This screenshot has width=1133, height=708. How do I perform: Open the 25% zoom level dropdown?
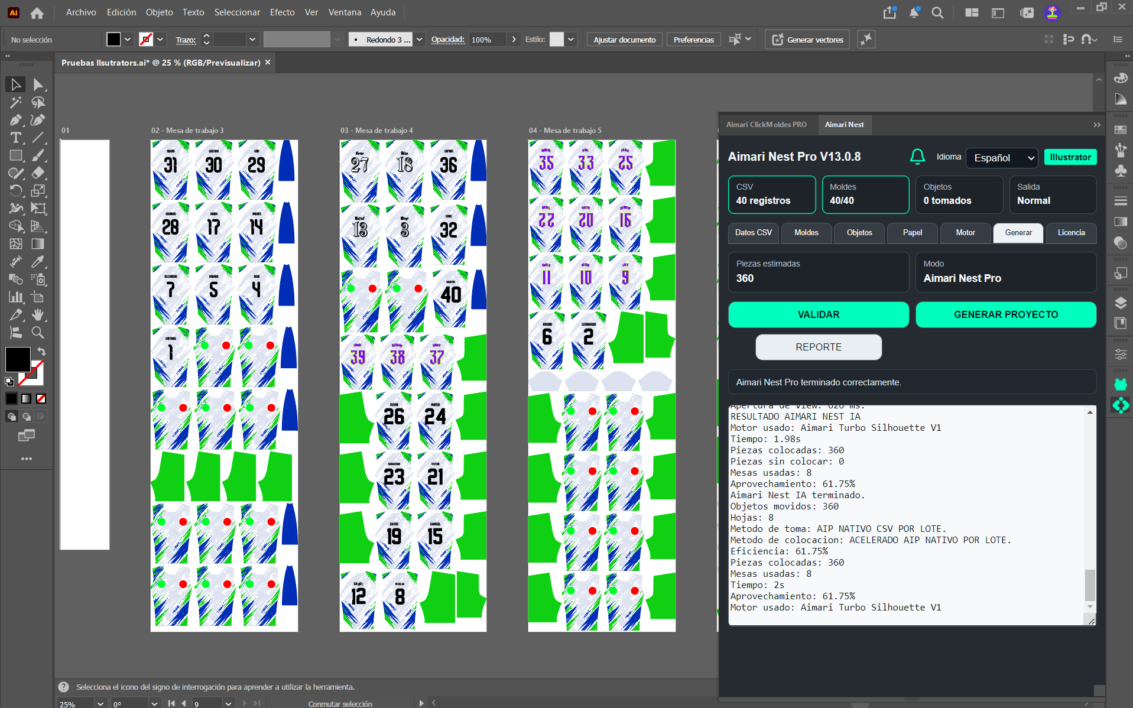click(x=100, y=703)
